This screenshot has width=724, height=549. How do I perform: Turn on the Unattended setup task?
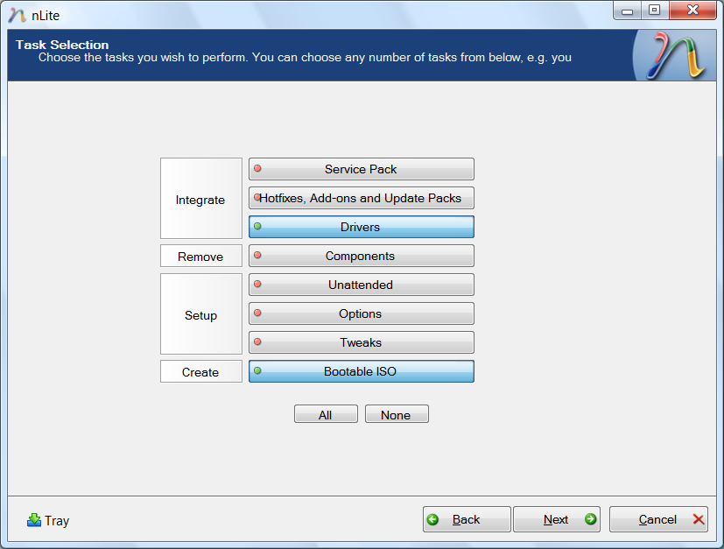coord(361,285)
